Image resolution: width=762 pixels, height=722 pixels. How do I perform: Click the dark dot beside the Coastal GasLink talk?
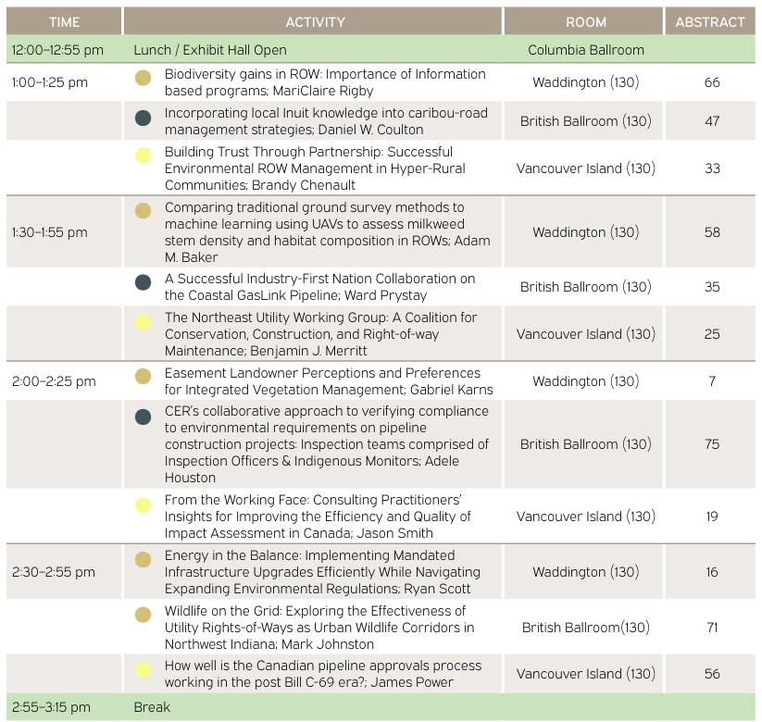[x=144, y=282]
